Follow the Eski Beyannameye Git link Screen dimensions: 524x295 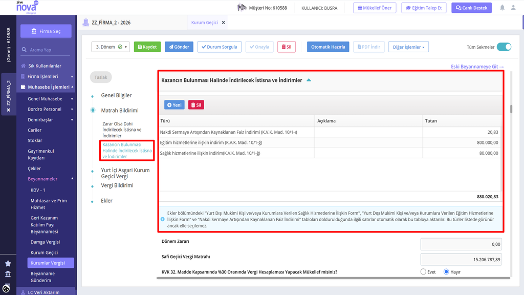point(477,67)
